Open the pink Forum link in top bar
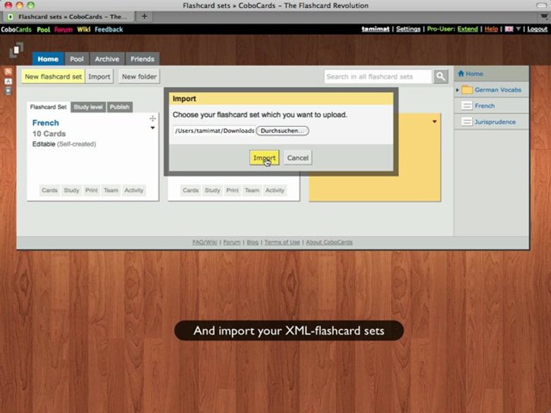551x413 pixels. (64, 29)
